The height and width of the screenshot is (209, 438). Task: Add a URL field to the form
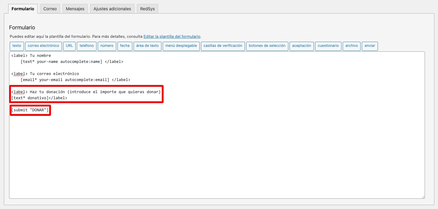(x=69, y=46)
